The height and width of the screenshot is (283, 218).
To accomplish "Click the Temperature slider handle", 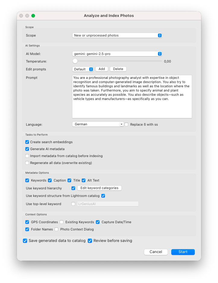I will tap(75, 61).
